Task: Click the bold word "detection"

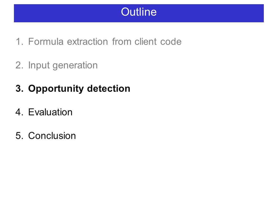Action: point(109,88)
